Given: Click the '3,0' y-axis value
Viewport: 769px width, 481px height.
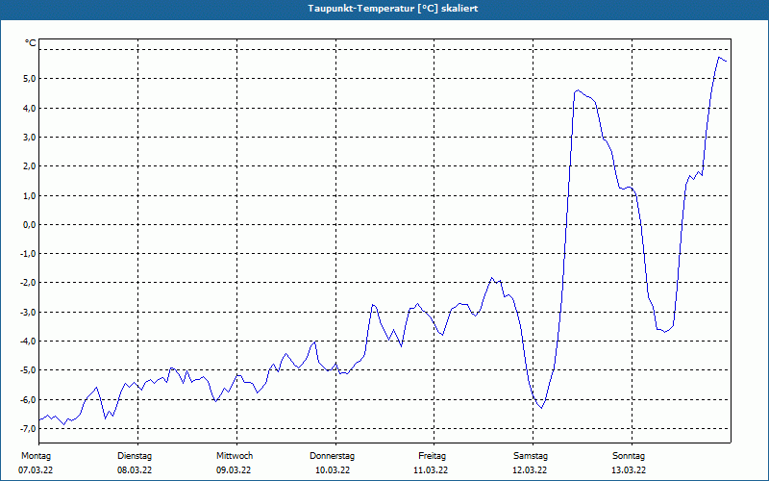Looking at the screenshot, I should click(x=29, y=137).
